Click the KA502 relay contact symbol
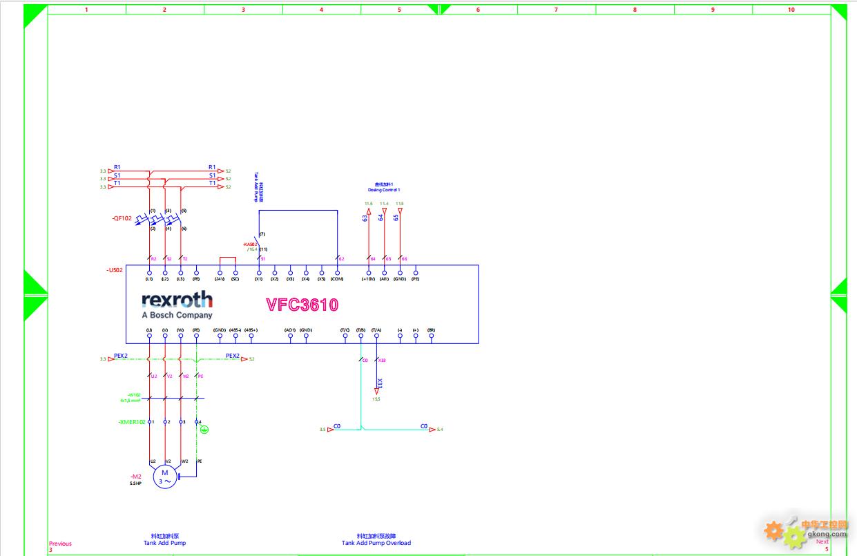The width and height of the screenshot is (857, 556). (x=259, y=242)
